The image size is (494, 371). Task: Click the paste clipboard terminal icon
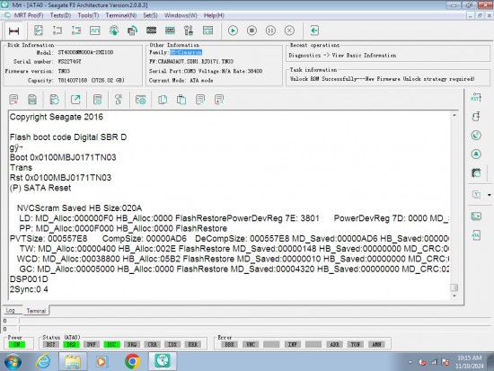(181, 100)
